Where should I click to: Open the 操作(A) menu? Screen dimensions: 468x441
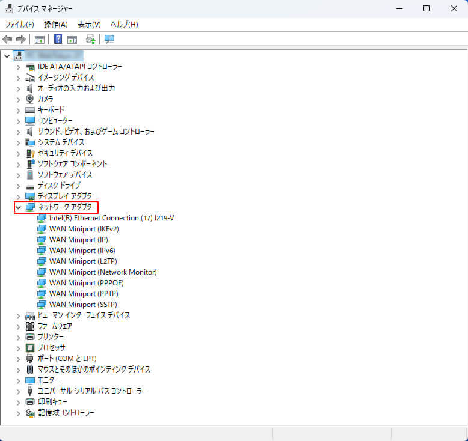tap(56, 25)
